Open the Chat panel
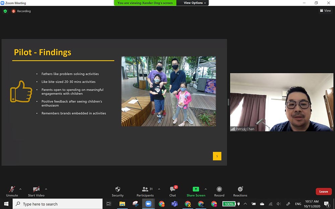 173,189
